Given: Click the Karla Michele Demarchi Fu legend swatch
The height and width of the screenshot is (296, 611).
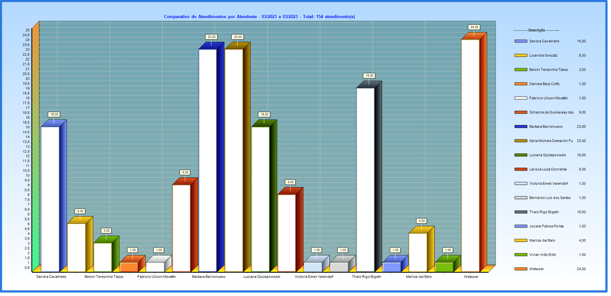Looking at the screenshot, I should coord(521,141).
